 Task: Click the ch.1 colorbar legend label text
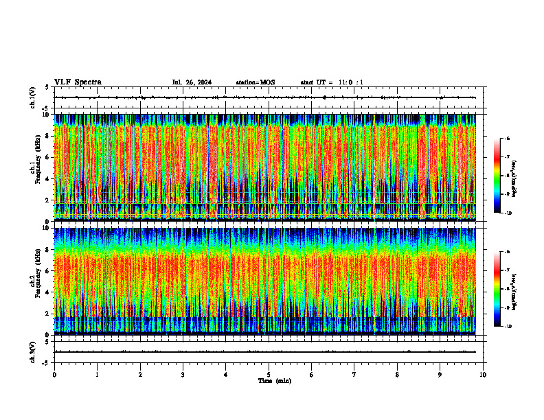pos(514,179)
